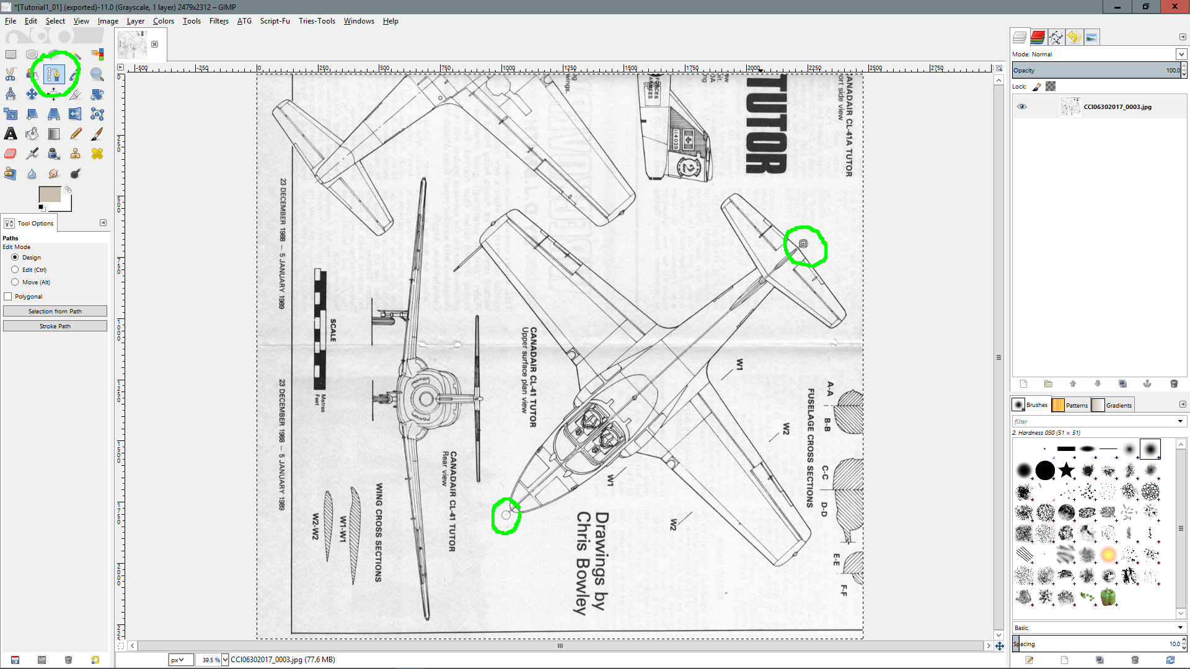Image resolution: width=1190 pixels, height=669 pixels.
Task: Switch to the Channels tab
Action: [x=1038, y=37]
